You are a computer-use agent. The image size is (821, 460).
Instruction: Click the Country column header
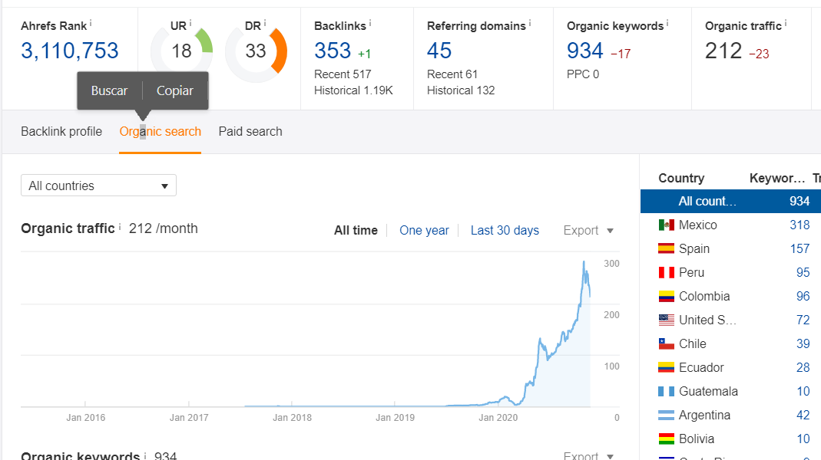tap(681, 178)
